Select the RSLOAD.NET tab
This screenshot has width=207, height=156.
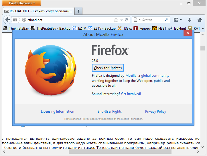pos(39,11)
